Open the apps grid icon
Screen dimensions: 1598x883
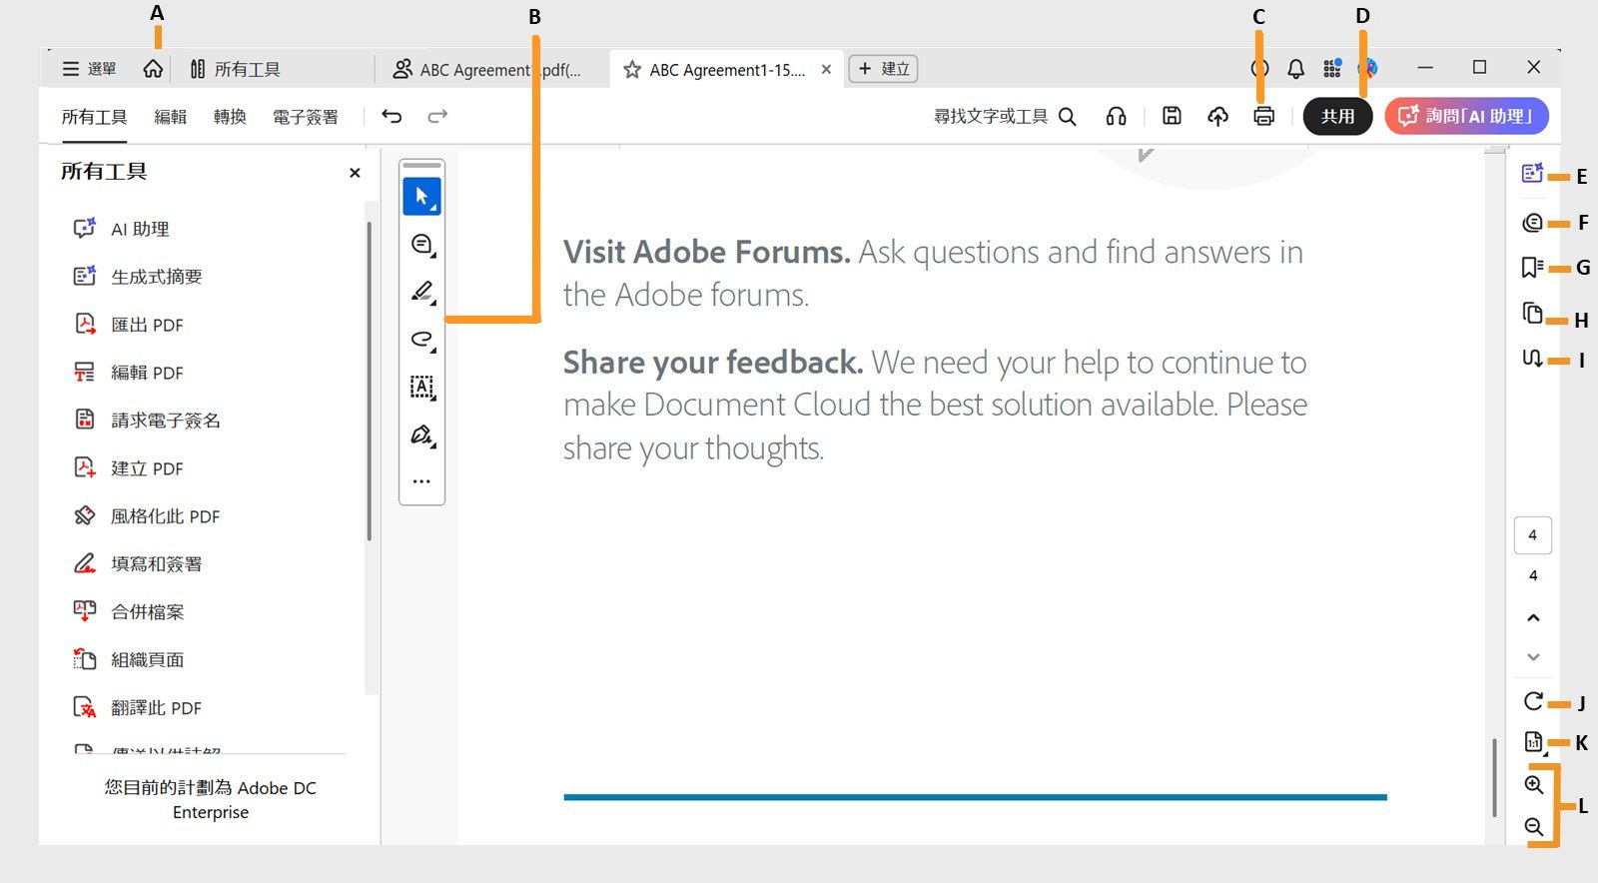coord(1331,68)
